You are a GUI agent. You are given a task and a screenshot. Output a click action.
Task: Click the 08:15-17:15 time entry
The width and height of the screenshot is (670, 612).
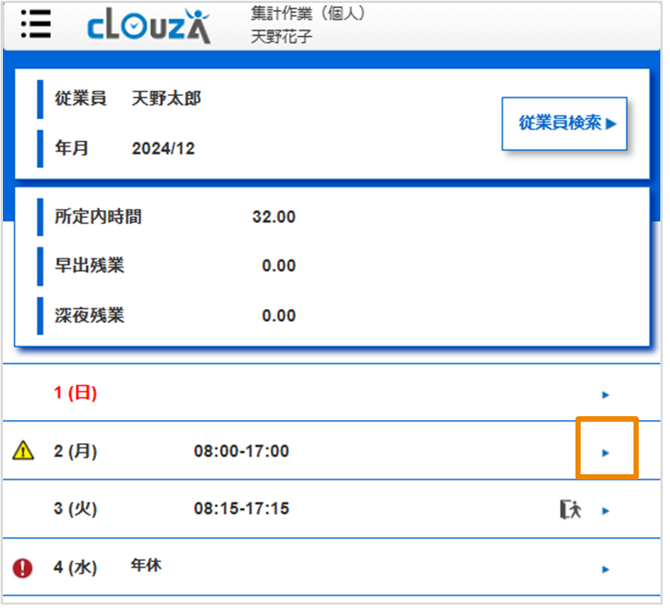[241, 509]
